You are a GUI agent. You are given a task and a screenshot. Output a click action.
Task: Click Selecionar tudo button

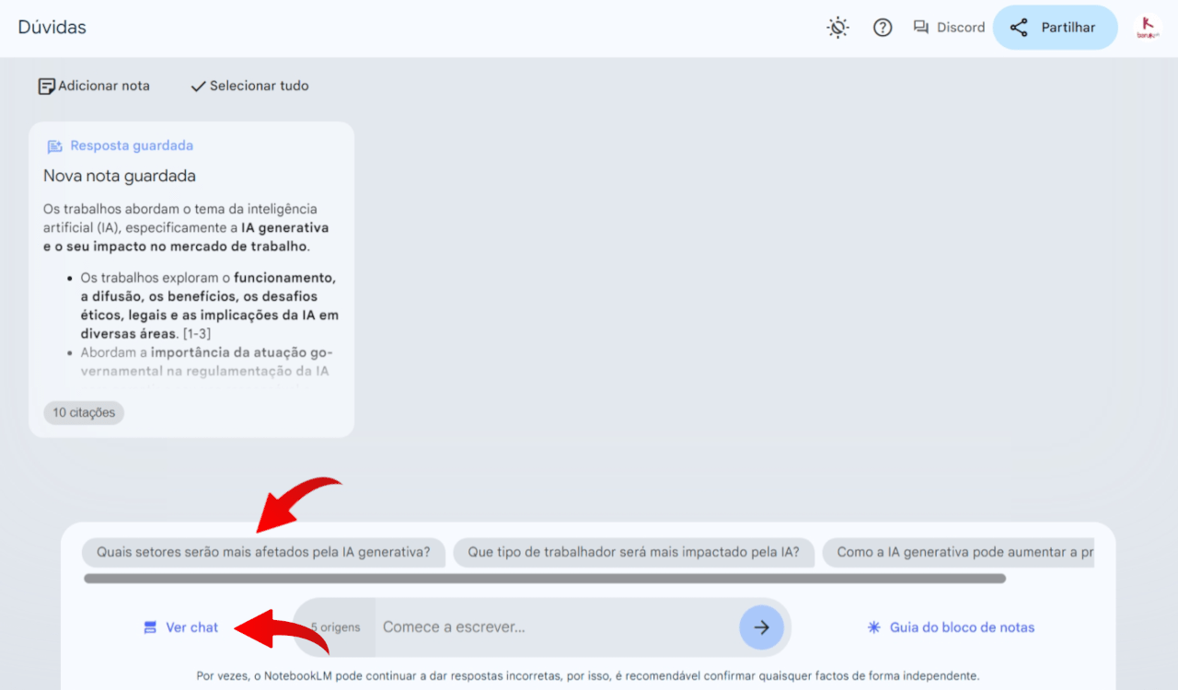pos(249,86)
